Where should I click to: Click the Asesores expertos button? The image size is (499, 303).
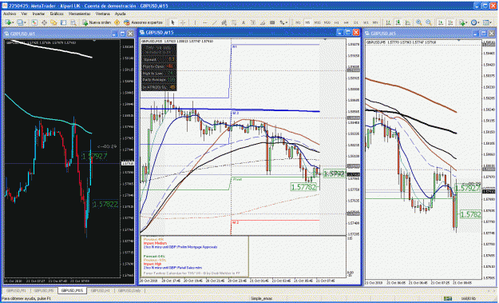tap(143, 22)
